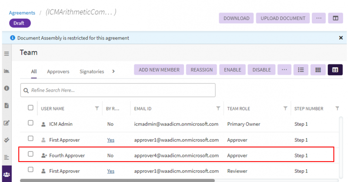348x182 pixels.
Task: Open the info details icon in sidebar
Action: pyautogui.click(x=7, y=88)
